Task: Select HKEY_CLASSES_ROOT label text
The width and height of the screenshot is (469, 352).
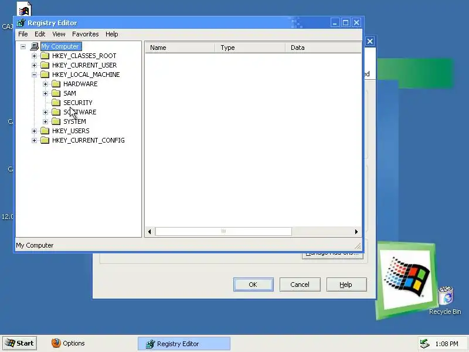Action: click(x=84, y=56)
